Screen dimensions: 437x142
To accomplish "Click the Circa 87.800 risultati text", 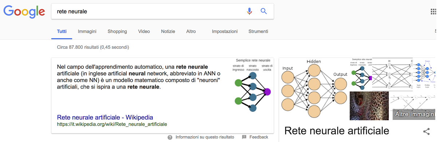I will (x=93, y=47).
